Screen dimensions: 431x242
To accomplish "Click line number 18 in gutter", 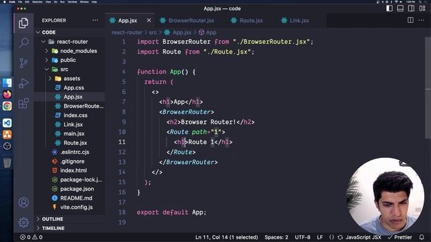I will (x=122, y=212).
